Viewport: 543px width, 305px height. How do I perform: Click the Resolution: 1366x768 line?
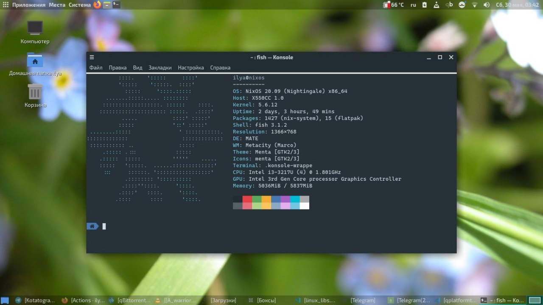[x=265, y=132]
